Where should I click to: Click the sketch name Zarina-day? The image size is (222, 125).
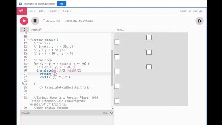[x=71, y=21]
